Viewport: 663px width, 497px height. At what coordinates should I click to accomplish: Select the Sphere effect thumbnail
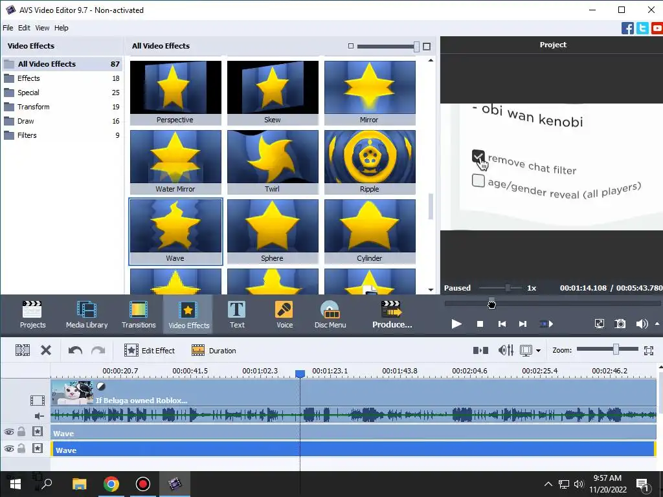273,231
